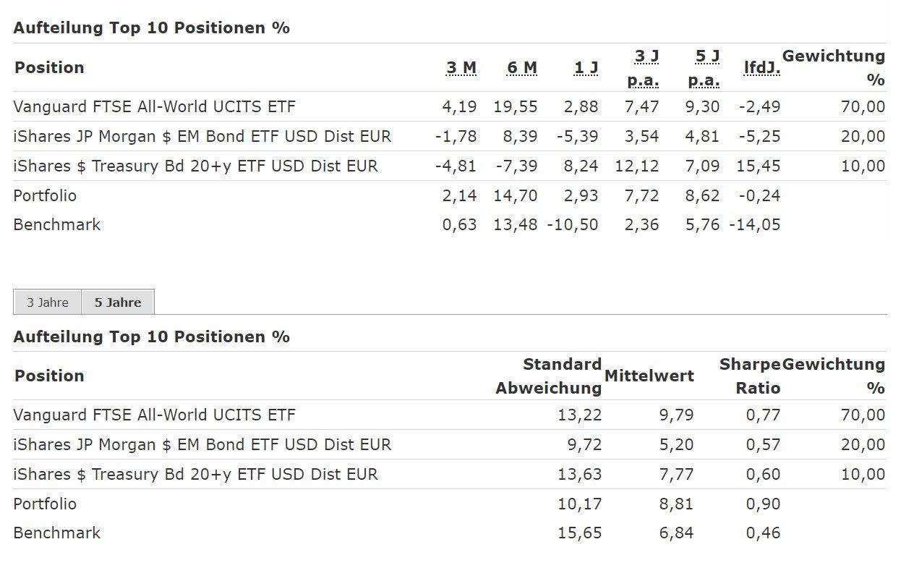Click the Portfolio row in performance table
The height and width of the screenshot is (576, 901).
(x=45, y=195)
